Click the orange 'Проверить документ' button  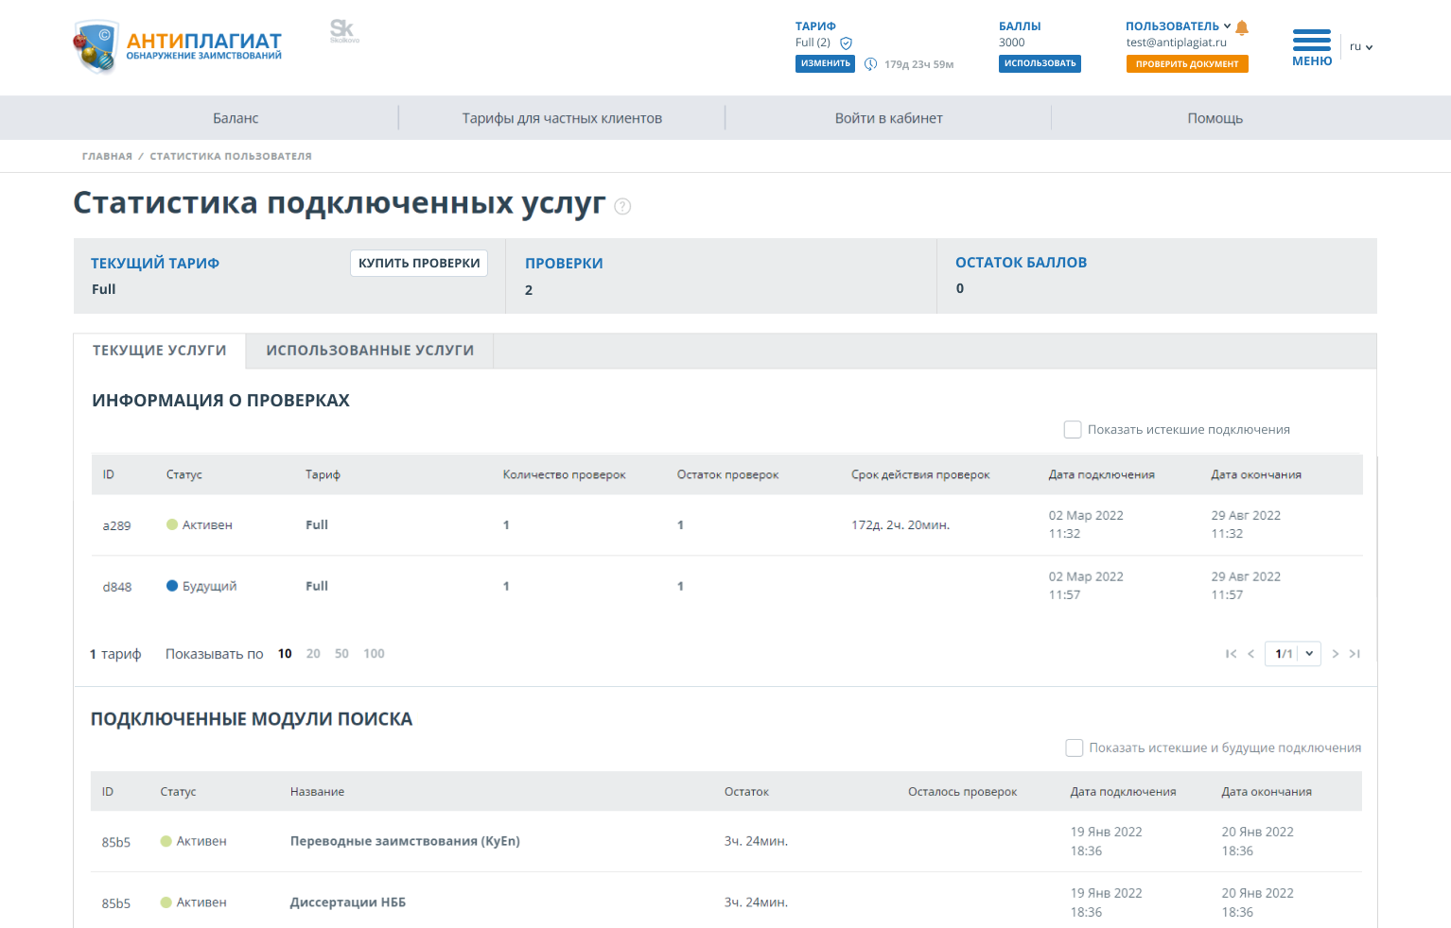pyautogui.click(x=1186, y=64)
